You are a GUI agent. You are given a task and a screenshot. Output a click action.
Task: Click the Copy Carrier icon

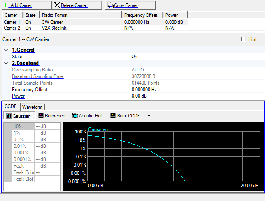(x=110, y=5)
